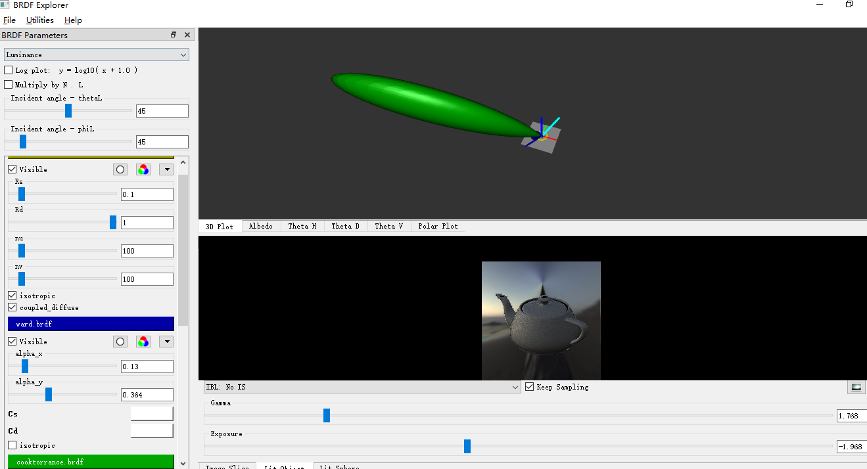Open the Luminance display mode dropdown

pos(96,54)
